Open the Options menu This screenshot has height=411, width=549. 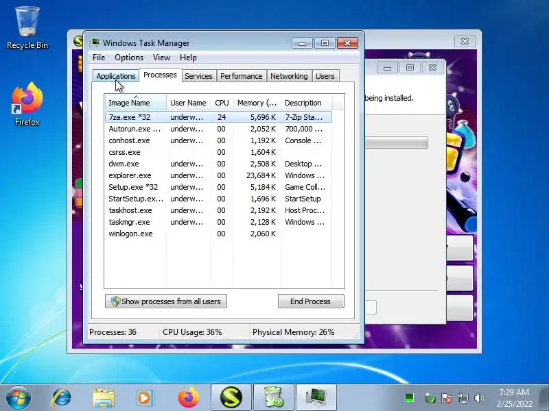click(x=129, y=58)
